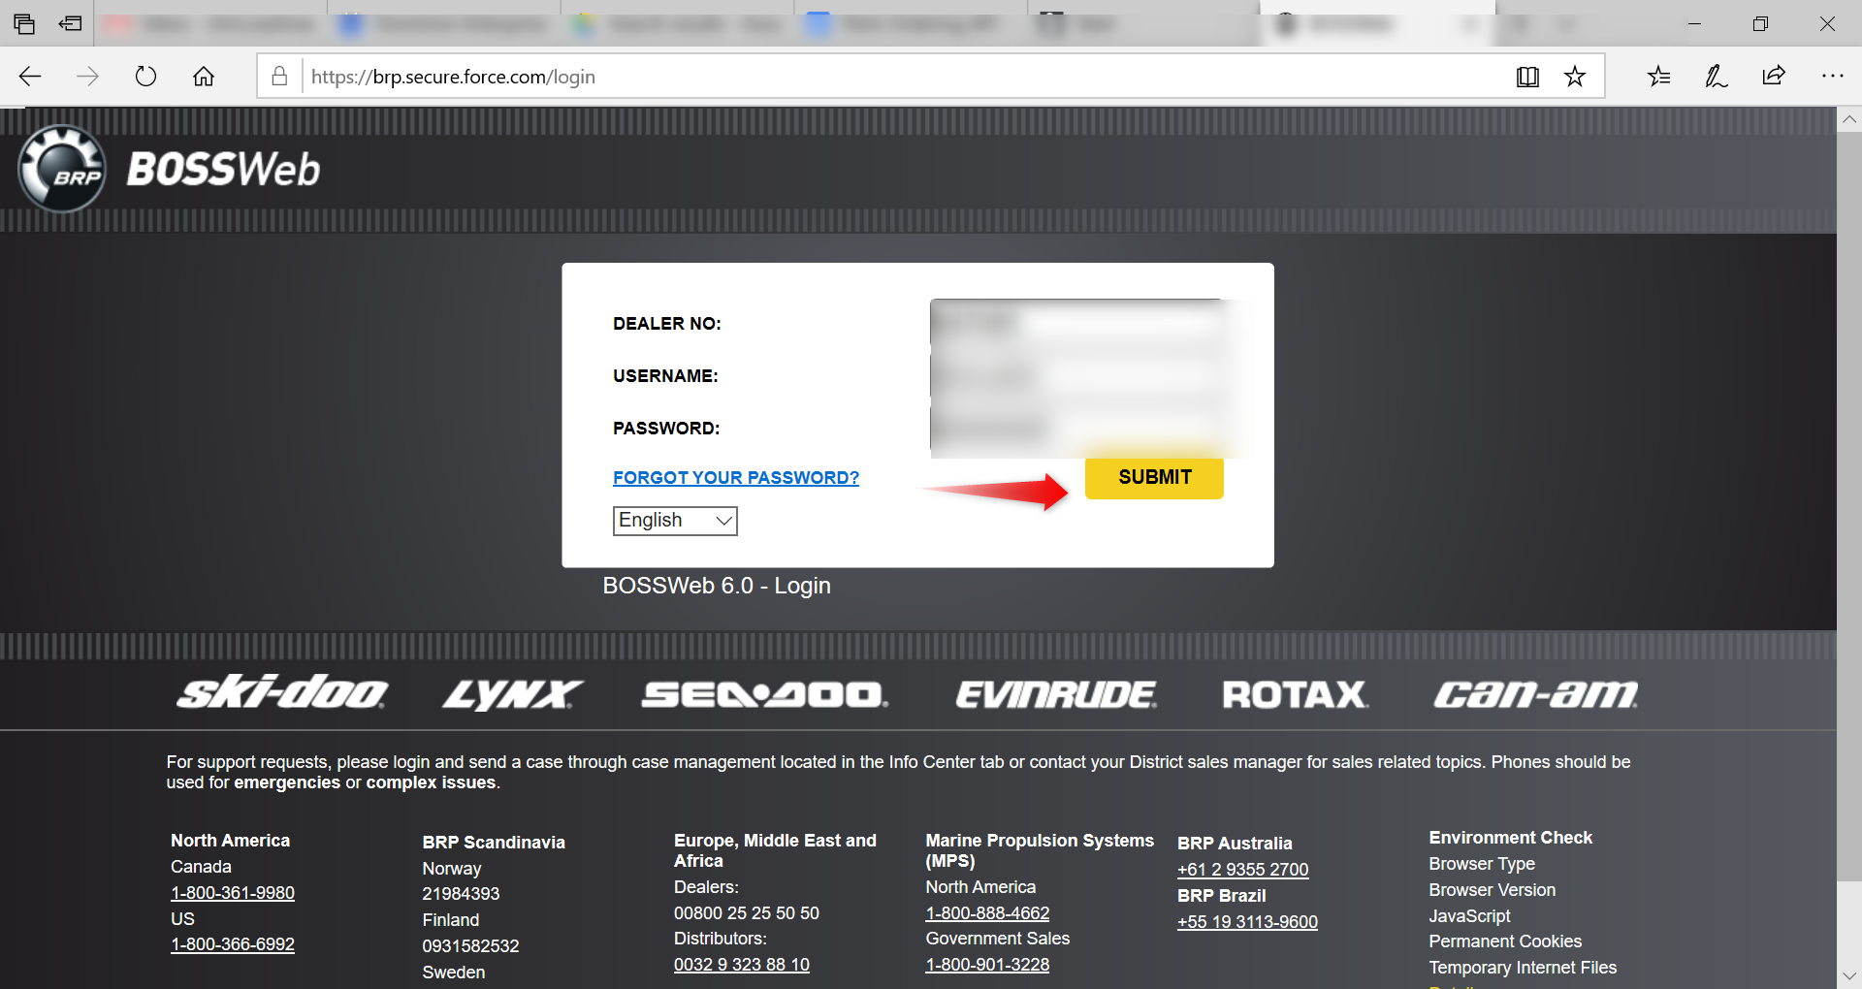Open the Forgot Your Password link
Image resolution: width=1862 pixels, height=989 pixels.
(735, 477)
